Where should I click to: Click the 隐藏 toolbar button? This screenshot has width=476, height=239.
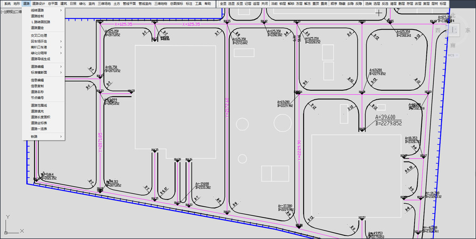(x=342, y=4)
